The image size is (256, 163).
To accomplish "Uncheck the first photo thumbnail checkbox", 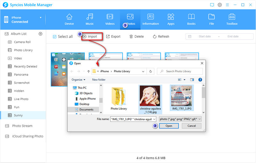I will point(53,55).
